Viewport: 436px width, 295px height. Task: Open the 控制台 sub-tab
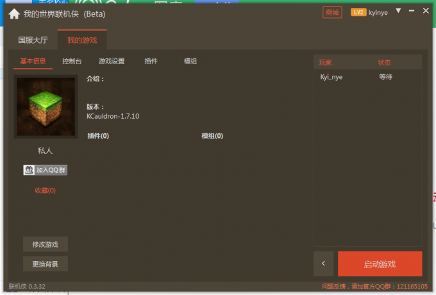pyautogui.click(x=72, y=61)
